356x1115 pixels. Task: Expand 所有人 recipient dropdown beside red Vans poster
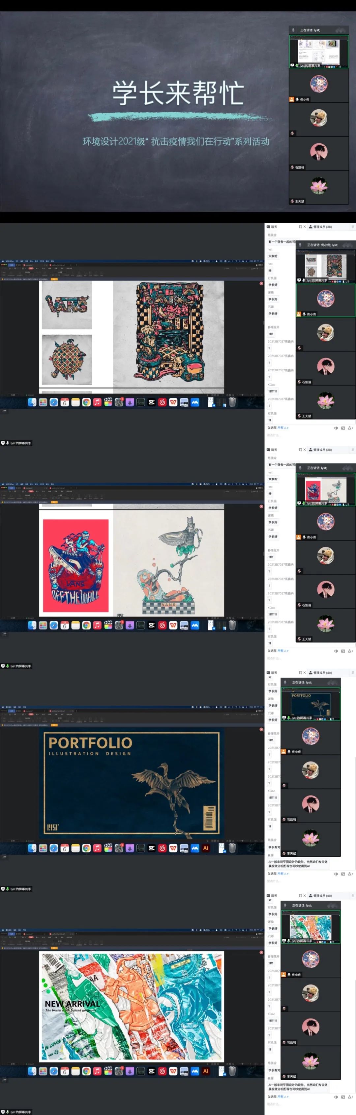tap(283, 651)
